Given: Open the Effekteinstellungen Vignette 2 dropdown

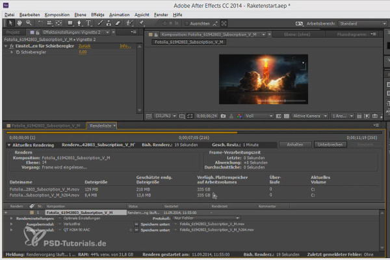Looking at the screenshot, I should [x=75, y=32].
